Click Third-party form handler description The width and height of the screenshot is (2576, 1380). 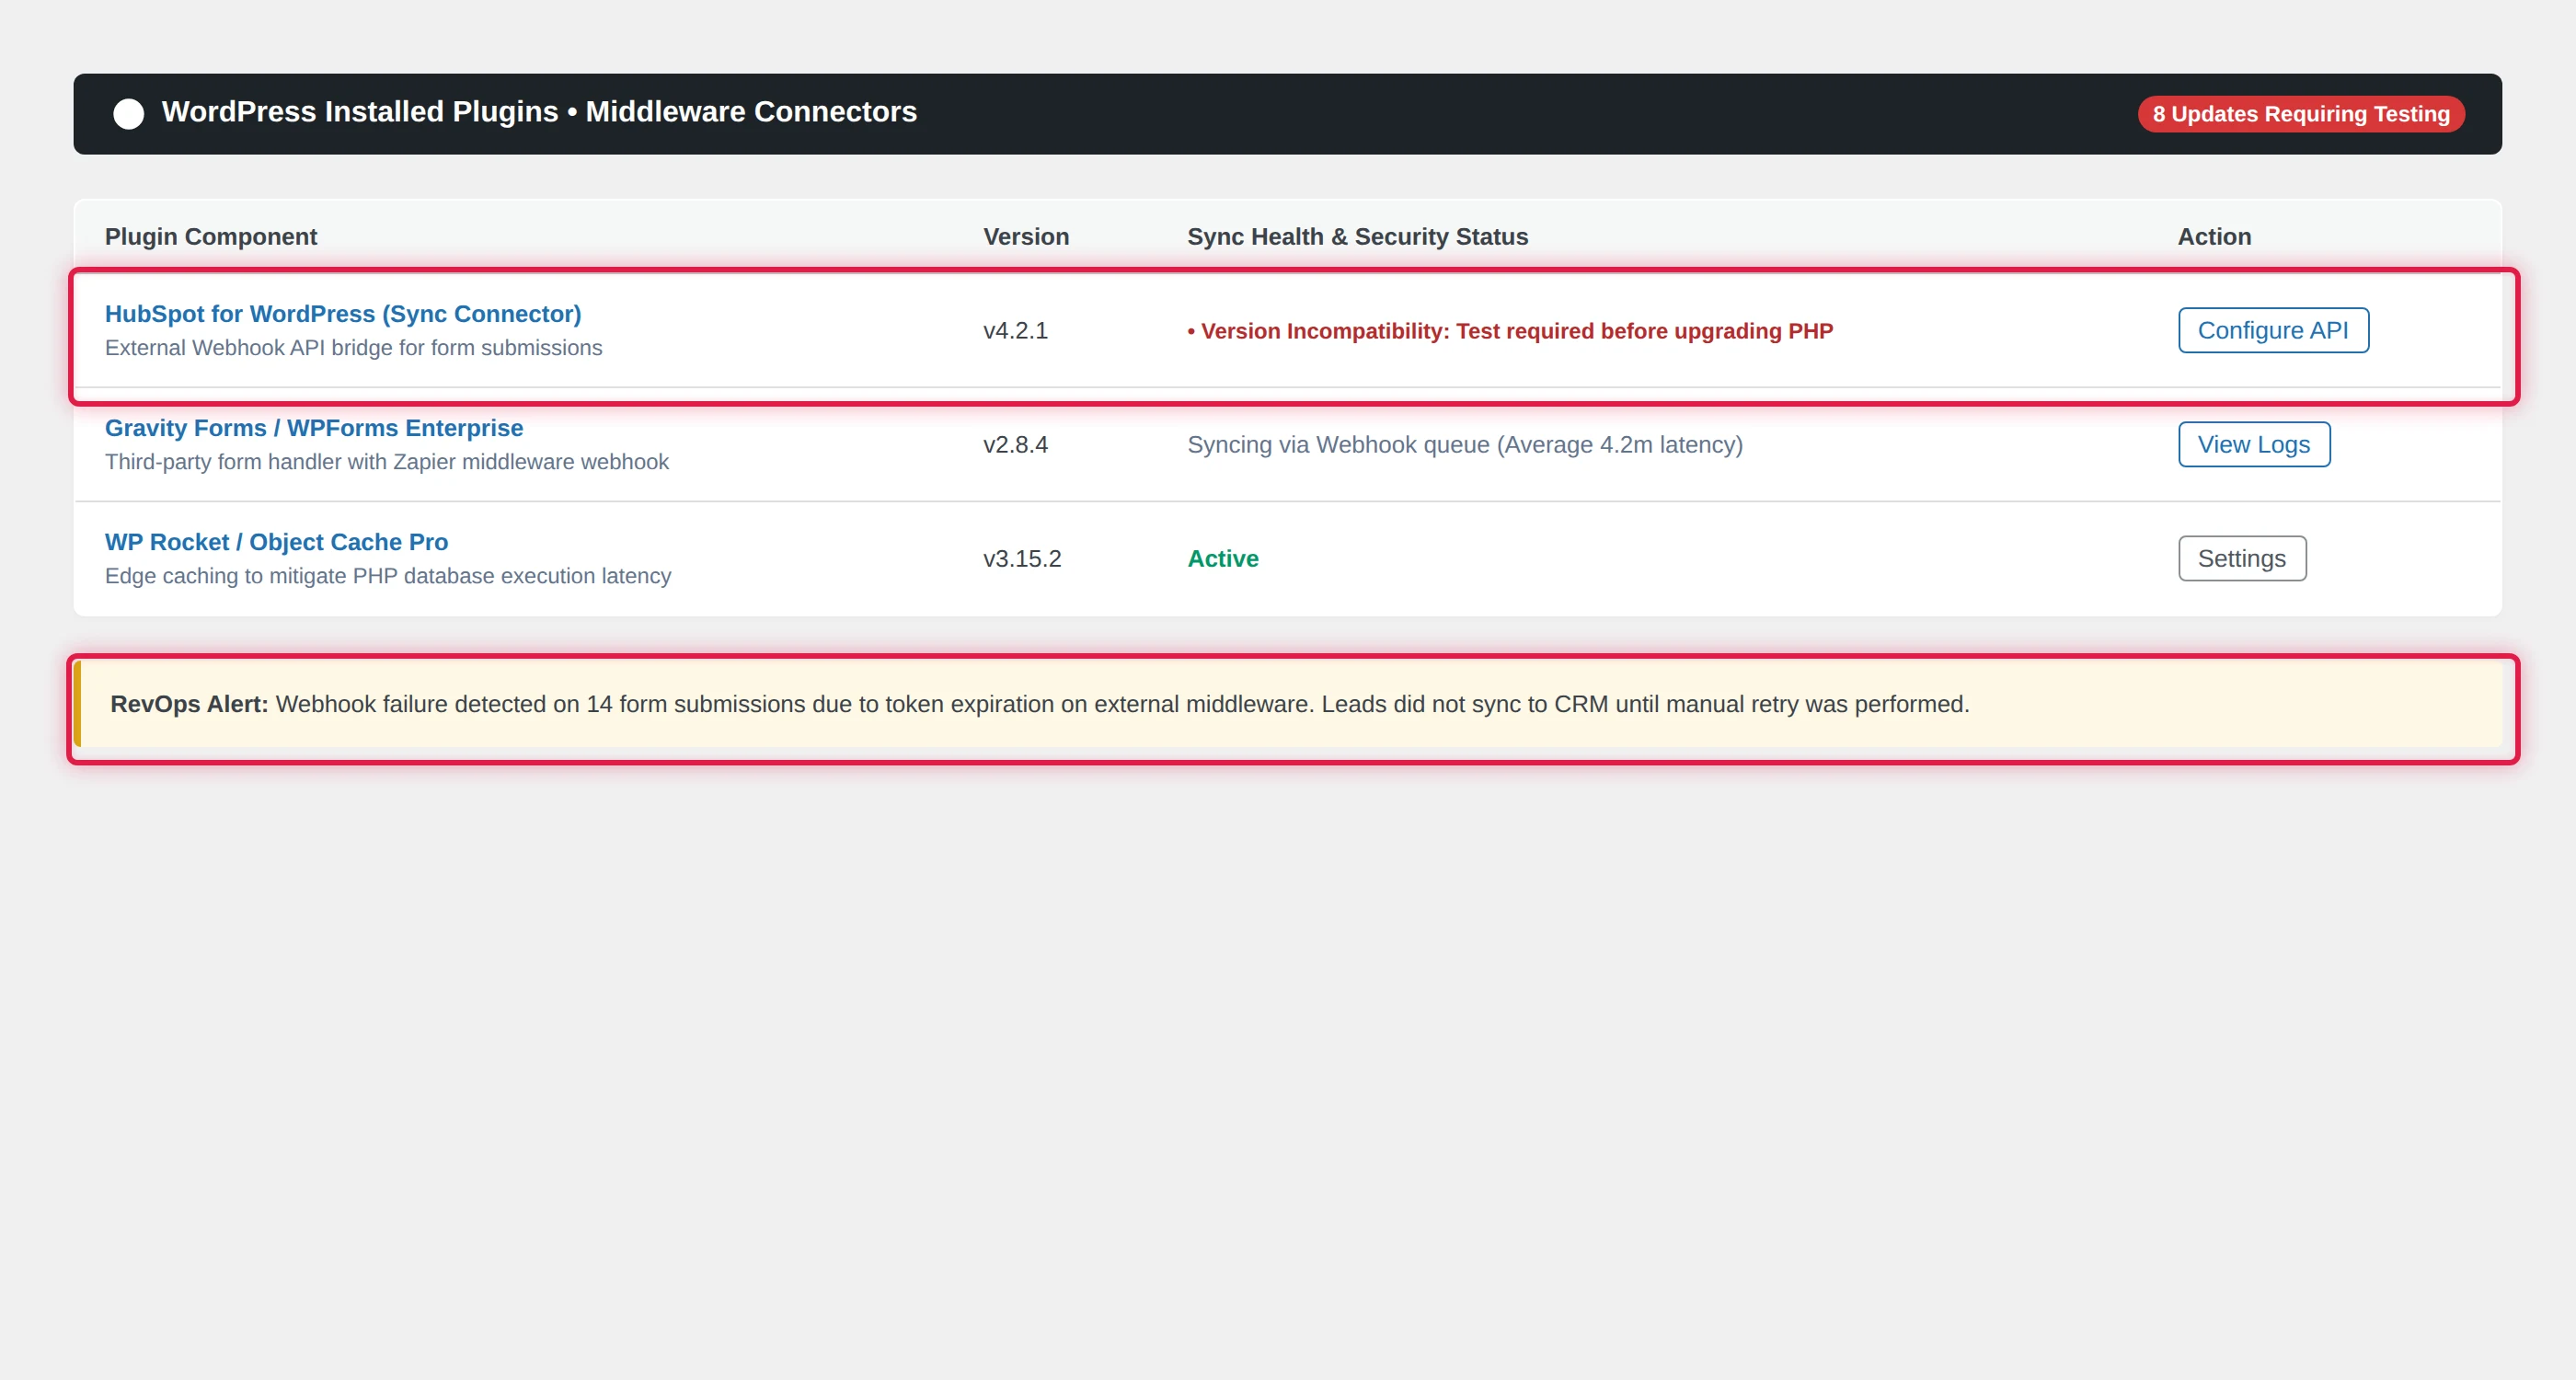(x=387, y=462)
